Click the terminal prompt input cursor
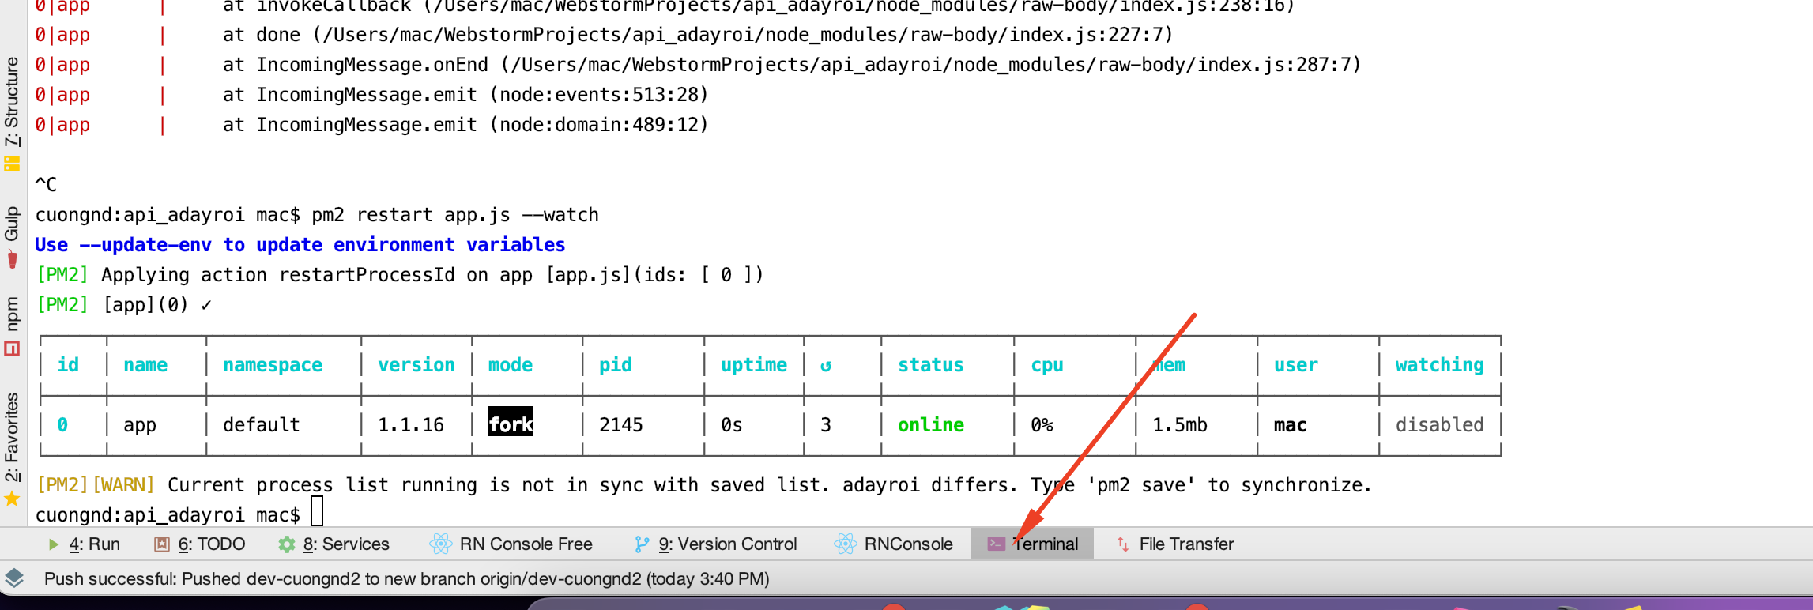This screenshot has width=1813, height=610. 317,512
